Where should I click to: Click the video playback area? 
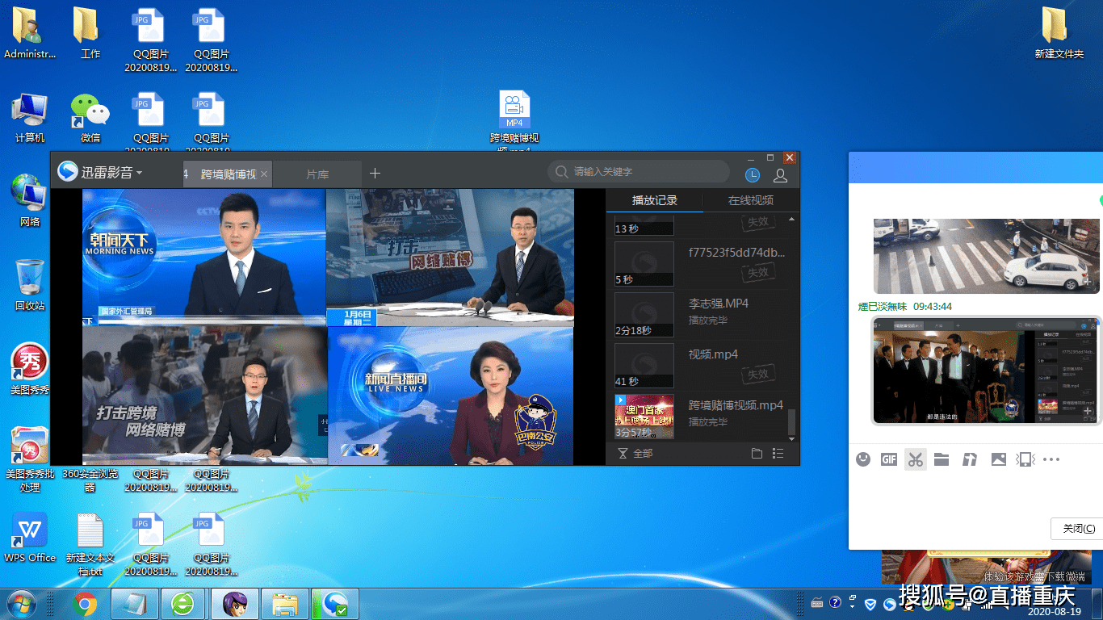pos(328,327)
